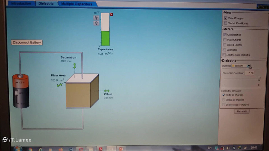Select Hide all charges radio button
Image resolution: width=269 pixels, height=151 pixels.
(224, 95)
